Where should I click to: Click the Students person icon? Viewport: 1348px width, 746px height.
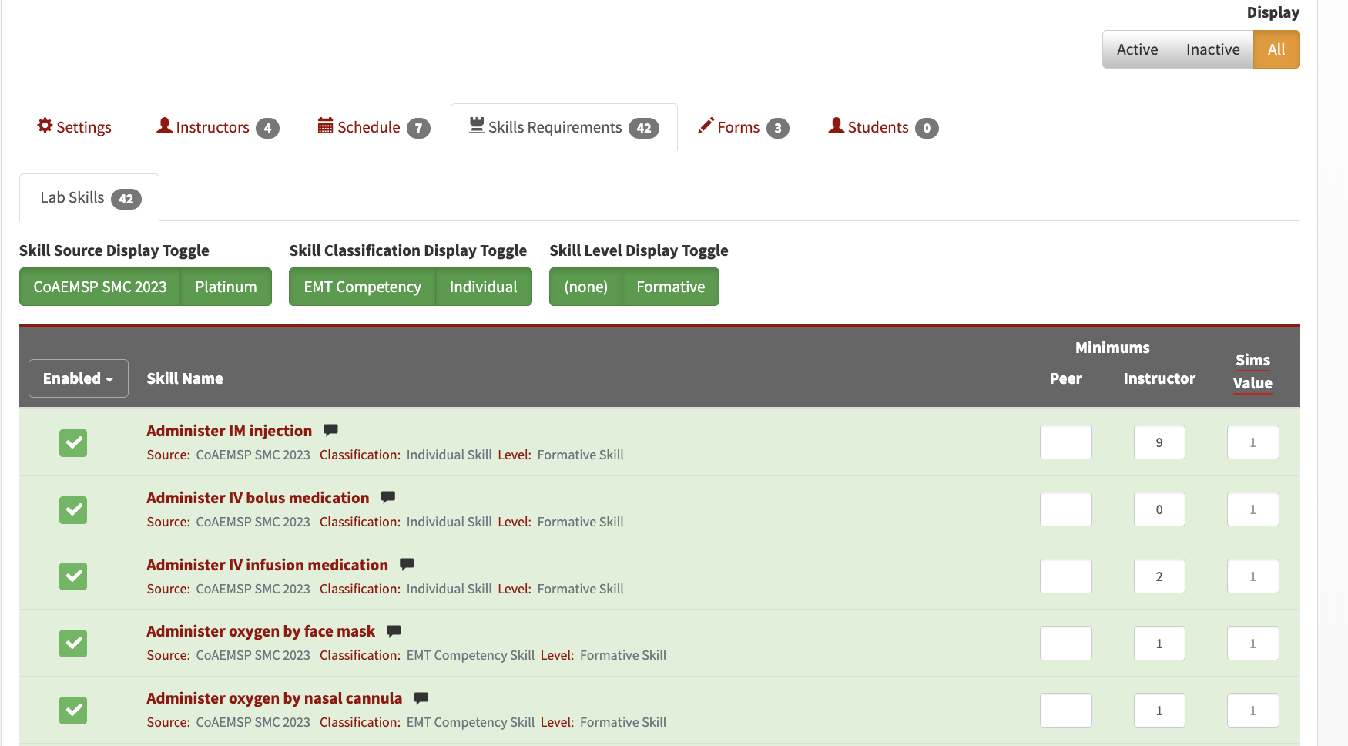(x=837, y=126)
